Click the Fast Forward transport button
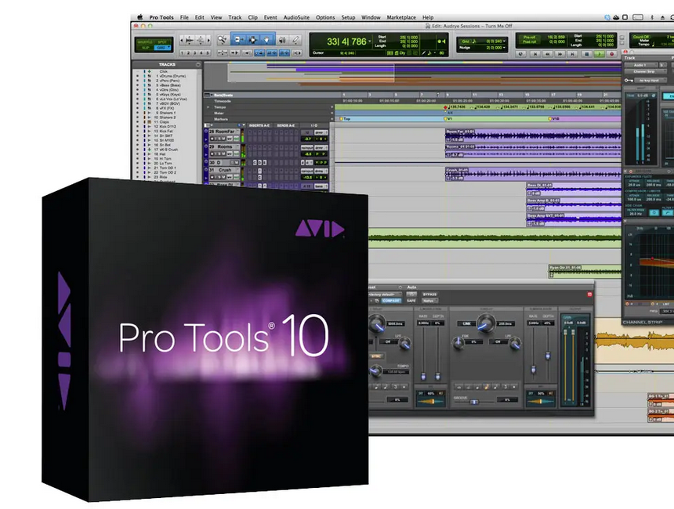674x509 pixels. (x=560, y=54)
